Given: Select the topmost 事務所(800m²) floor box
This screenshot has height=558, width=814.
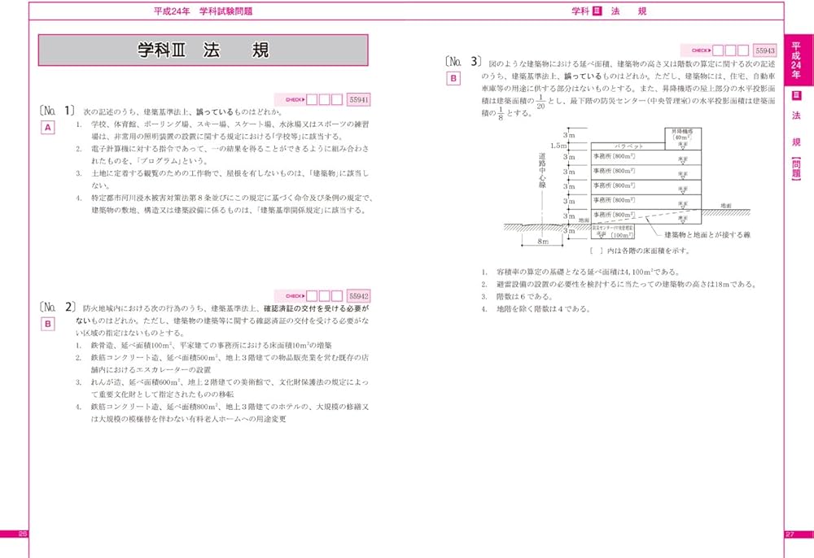Looking at the screenshot, I should pos(613,157).
